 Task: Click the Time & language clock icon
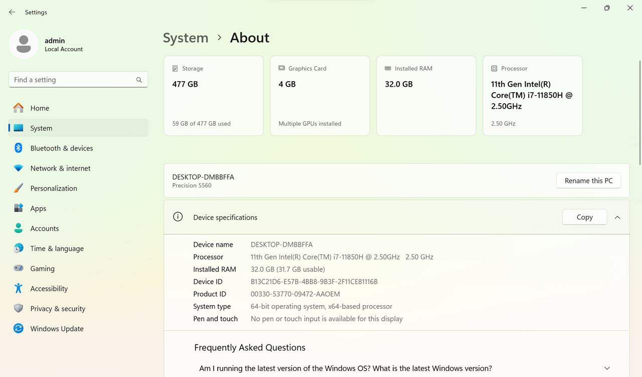pos(19,248)
